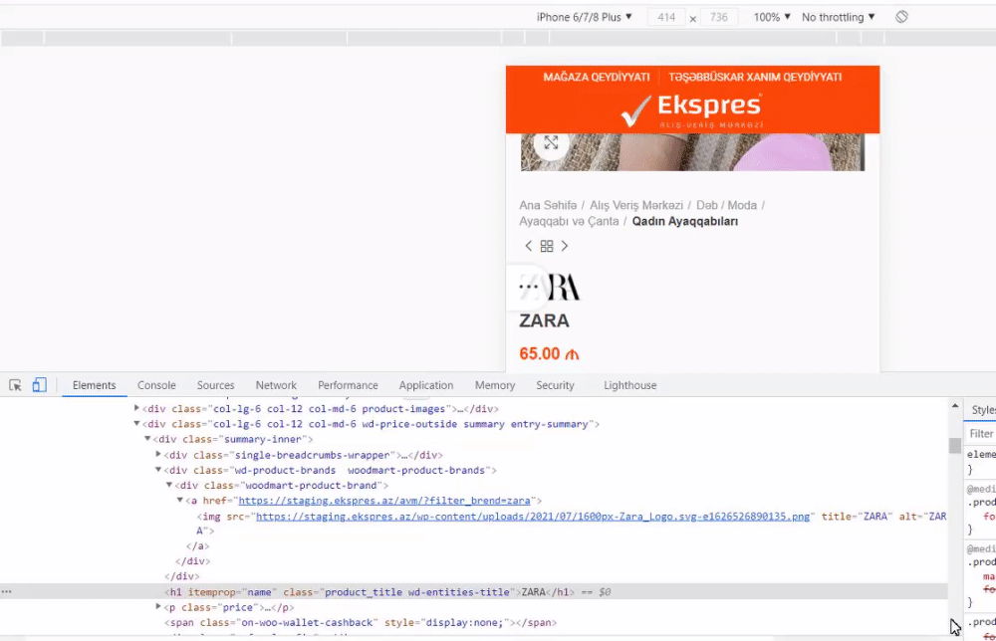Click the ZARA brand logo image
This screenshot has height=641, width=996.
550,287
